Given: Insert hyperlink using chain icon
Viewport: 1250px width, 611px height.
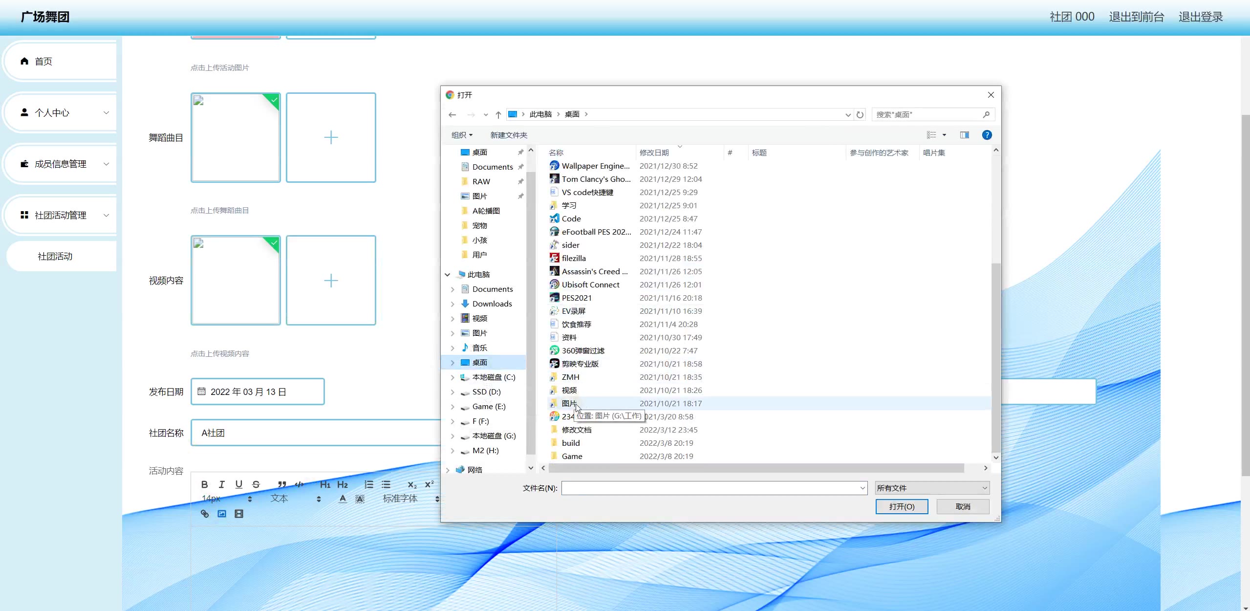Looking at the screenshot, I should coord(205,514).
